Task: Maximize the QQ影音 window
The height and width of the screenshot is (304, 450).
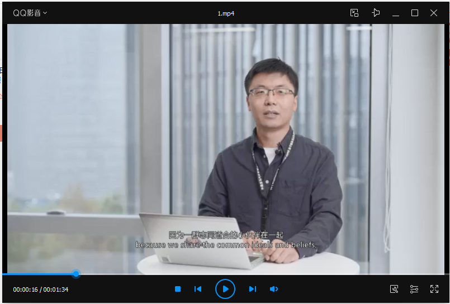Action: coord(415,13)
